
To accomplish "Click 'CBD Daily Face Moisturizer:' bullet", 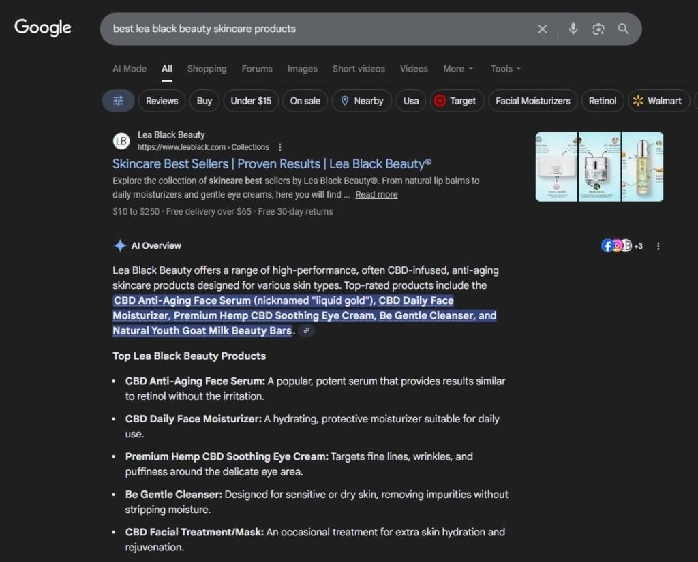I will pyautogui.click(x=193, y=419).
